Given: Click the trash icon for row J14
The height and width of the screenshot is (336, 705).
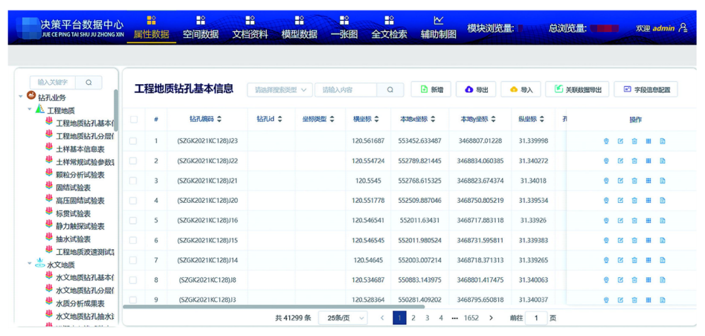Looking at the screenshot, I should (634, 260).
